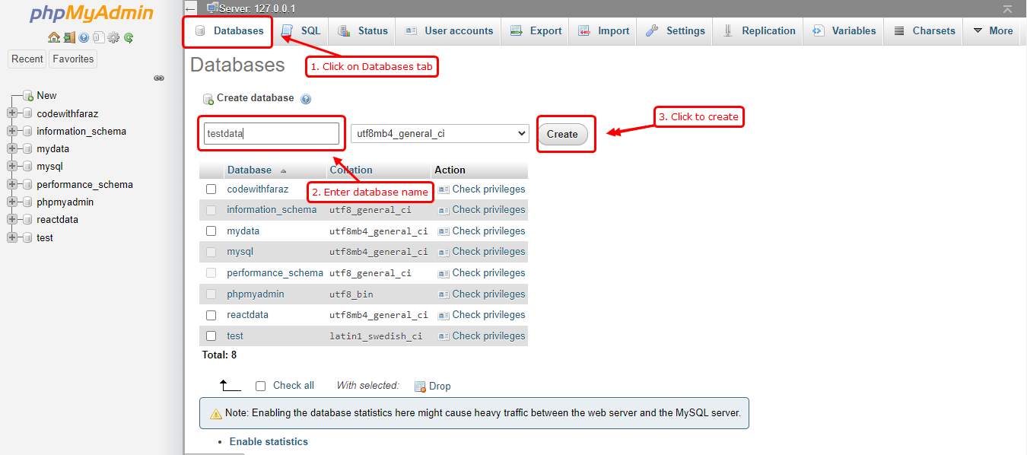Viewport: 1027px width, 455px height.
Task: Click the Favorites button
Action: (73, 59)
